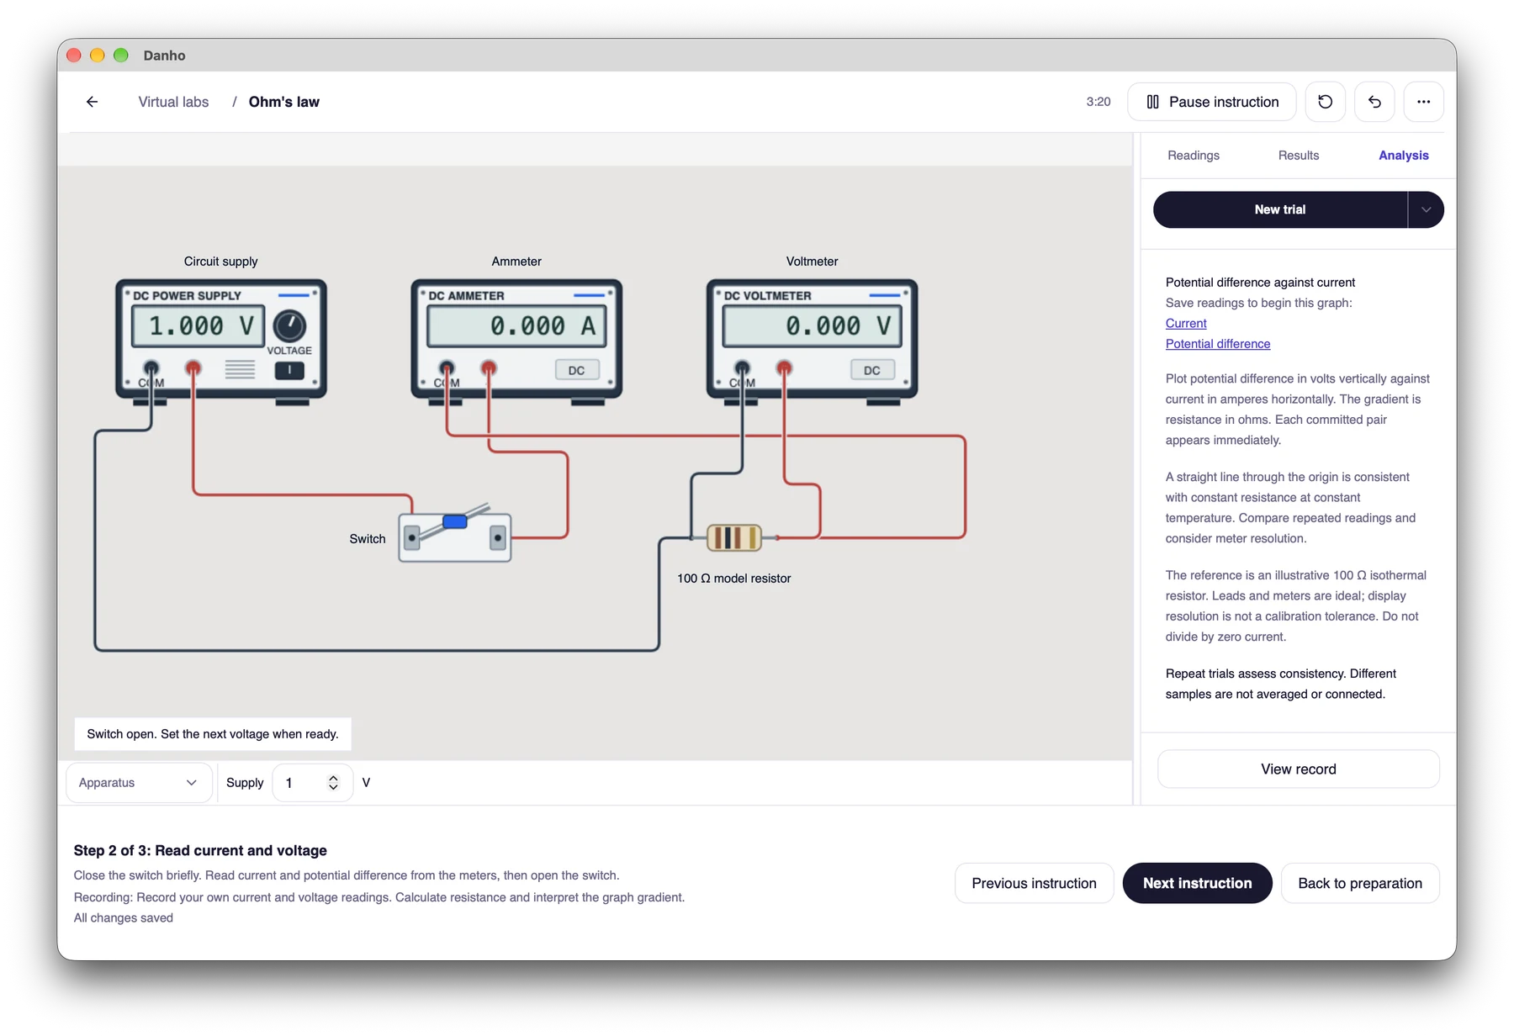Click the Ammeter label above the meter
The height and width of the screenshot is (1036, 1514).
pyautogui.click(x=516, y=262)
